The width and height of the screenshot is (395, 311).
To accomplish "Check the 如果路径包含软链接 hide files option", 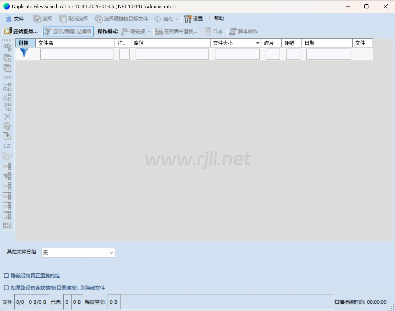I will pyautogui.click(x=6, y=288).
